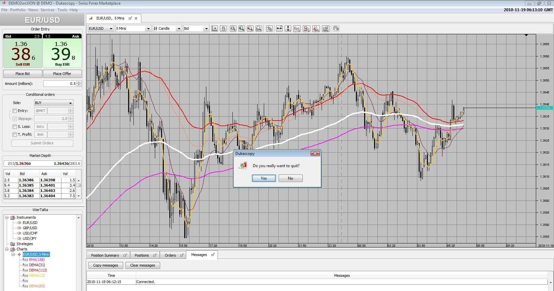Viewport: 554px width, 291px height.
Task: Increase Amount with the up stepper arrow
Action: 79,82
